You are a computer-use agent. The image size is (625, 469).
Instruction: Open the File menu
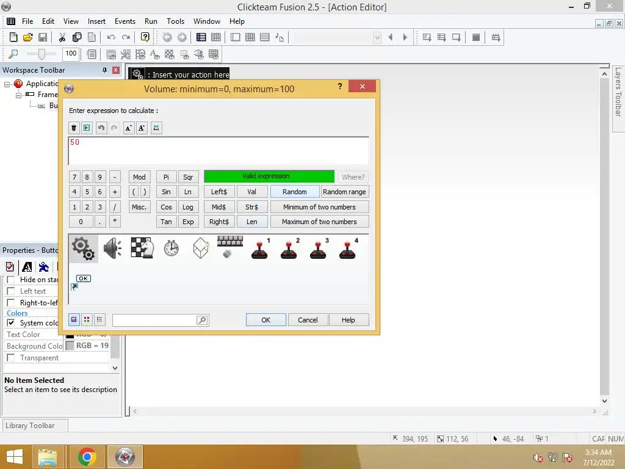tap(27, 21)
